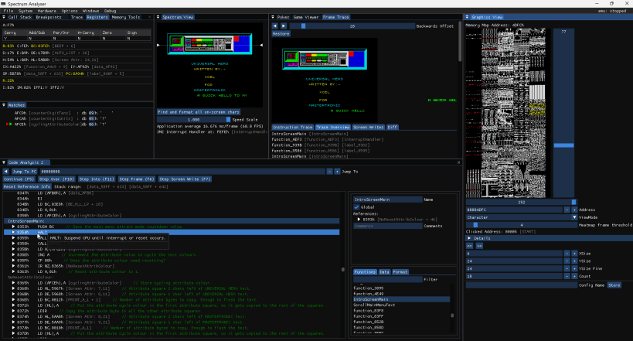Click Reset Reference Info

pyautogui.click(x=27, y=186)
